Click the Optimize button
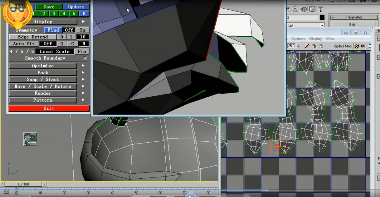Image resolution: width=380 pixels, height=197 pixels. point(43,66)
